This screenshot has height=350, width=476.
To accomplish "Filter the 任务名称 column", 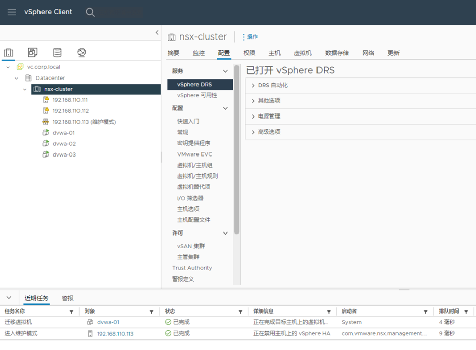I will coord(71,312).
